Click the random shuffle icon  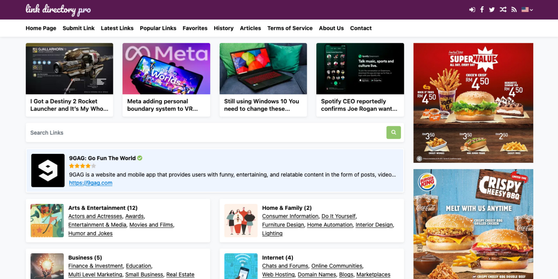pos(503,10)
